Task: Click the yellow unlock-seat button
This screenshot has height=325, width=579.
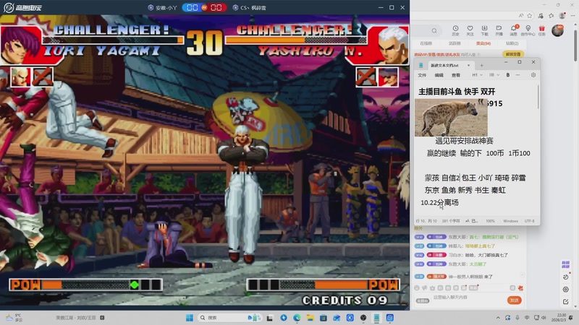Action: pyautogui.click(x=512, y=54)
